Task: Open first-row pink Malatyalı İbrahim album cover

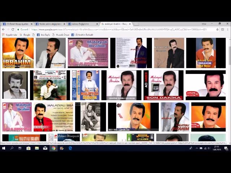Action: [x=88, y=53]
